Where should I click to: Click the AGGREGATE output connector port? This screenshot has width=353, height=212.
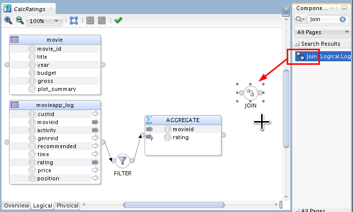click(223, 135)
